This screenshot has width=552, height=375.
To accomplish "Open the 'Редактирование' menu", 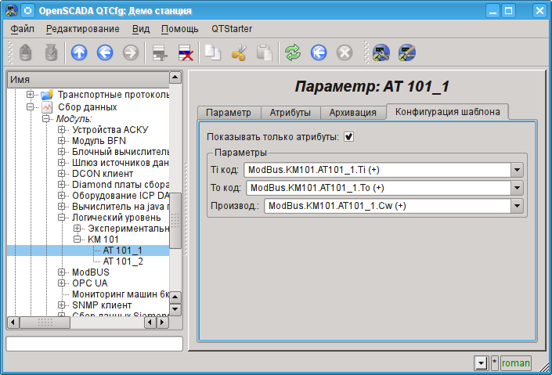I will (83, 29).
